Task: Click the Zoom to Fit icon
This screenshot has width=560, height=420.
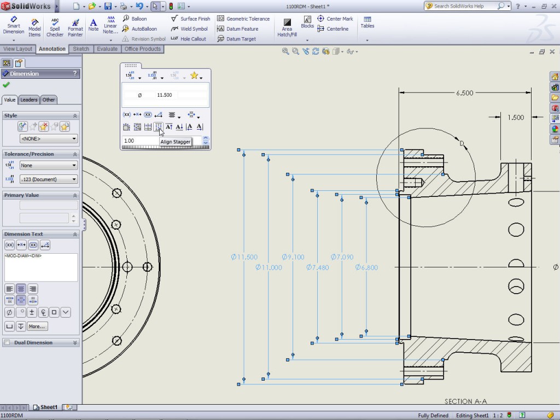Action: click(285, 51)
